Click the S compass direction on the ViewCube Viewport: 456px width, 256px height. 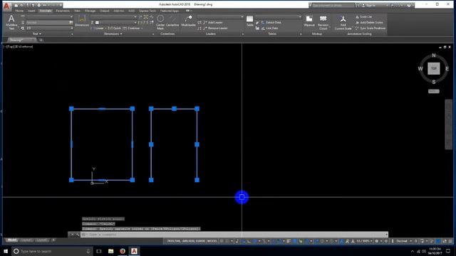434,82
